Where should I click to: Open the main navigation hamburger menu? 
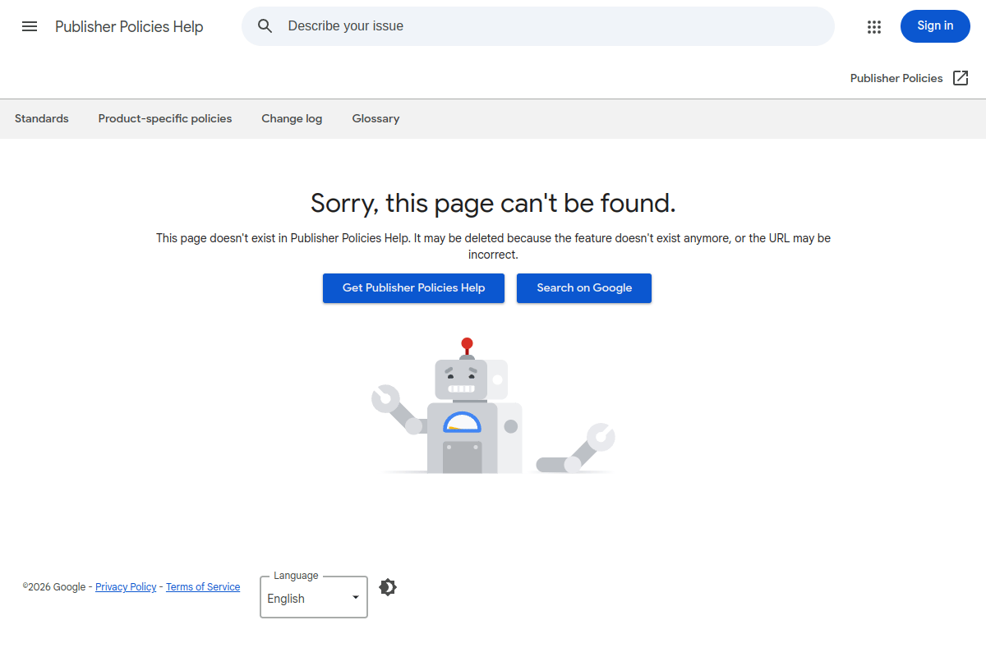pyautogui.click(x=30, y=26)
